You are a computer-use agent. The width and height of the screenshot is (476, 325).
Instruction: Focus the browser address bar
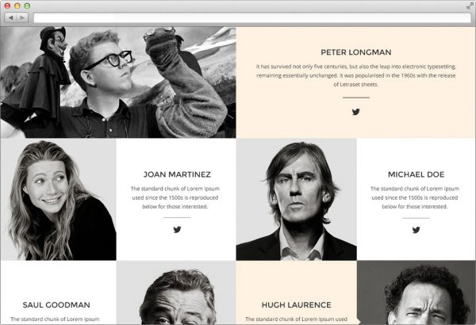[252, 17]
